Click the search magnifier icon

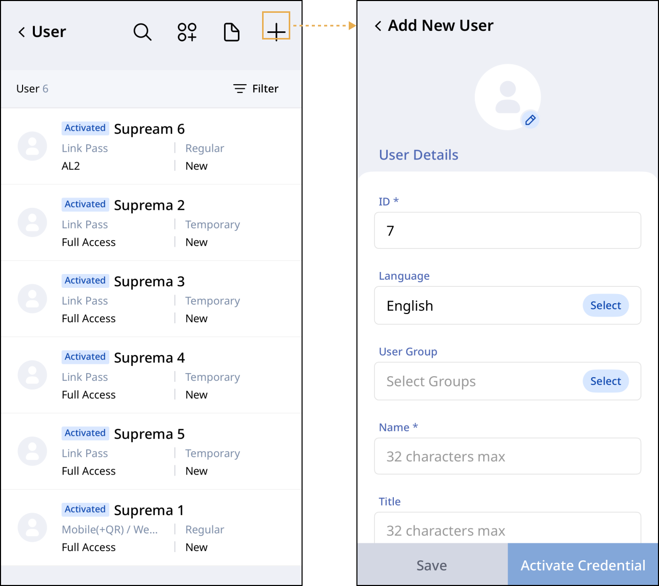tap(142, 32)
